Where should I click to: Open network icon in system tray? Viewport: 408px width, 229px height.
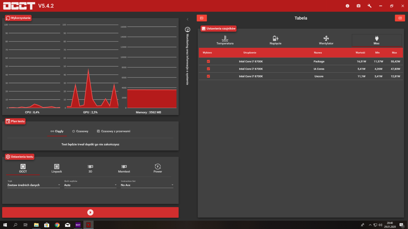click(x=375, y=225)
